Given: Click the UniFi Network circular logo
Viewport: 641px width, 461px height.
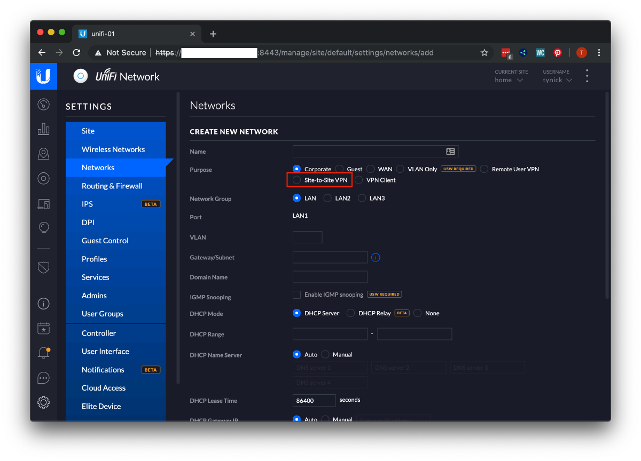Looking at the screenshot, I should click(x=81, y=76).
